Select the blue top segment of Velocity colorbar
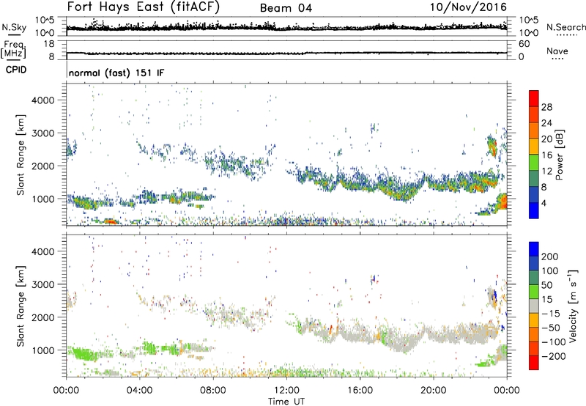Screen dimensions: 586x406 (x=534, y=249)
